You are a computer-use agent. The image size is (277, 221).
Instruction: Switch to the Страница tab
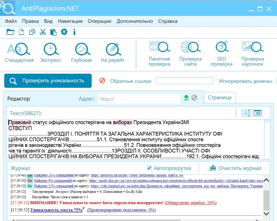pyautogui.click(x=220, y=97)
